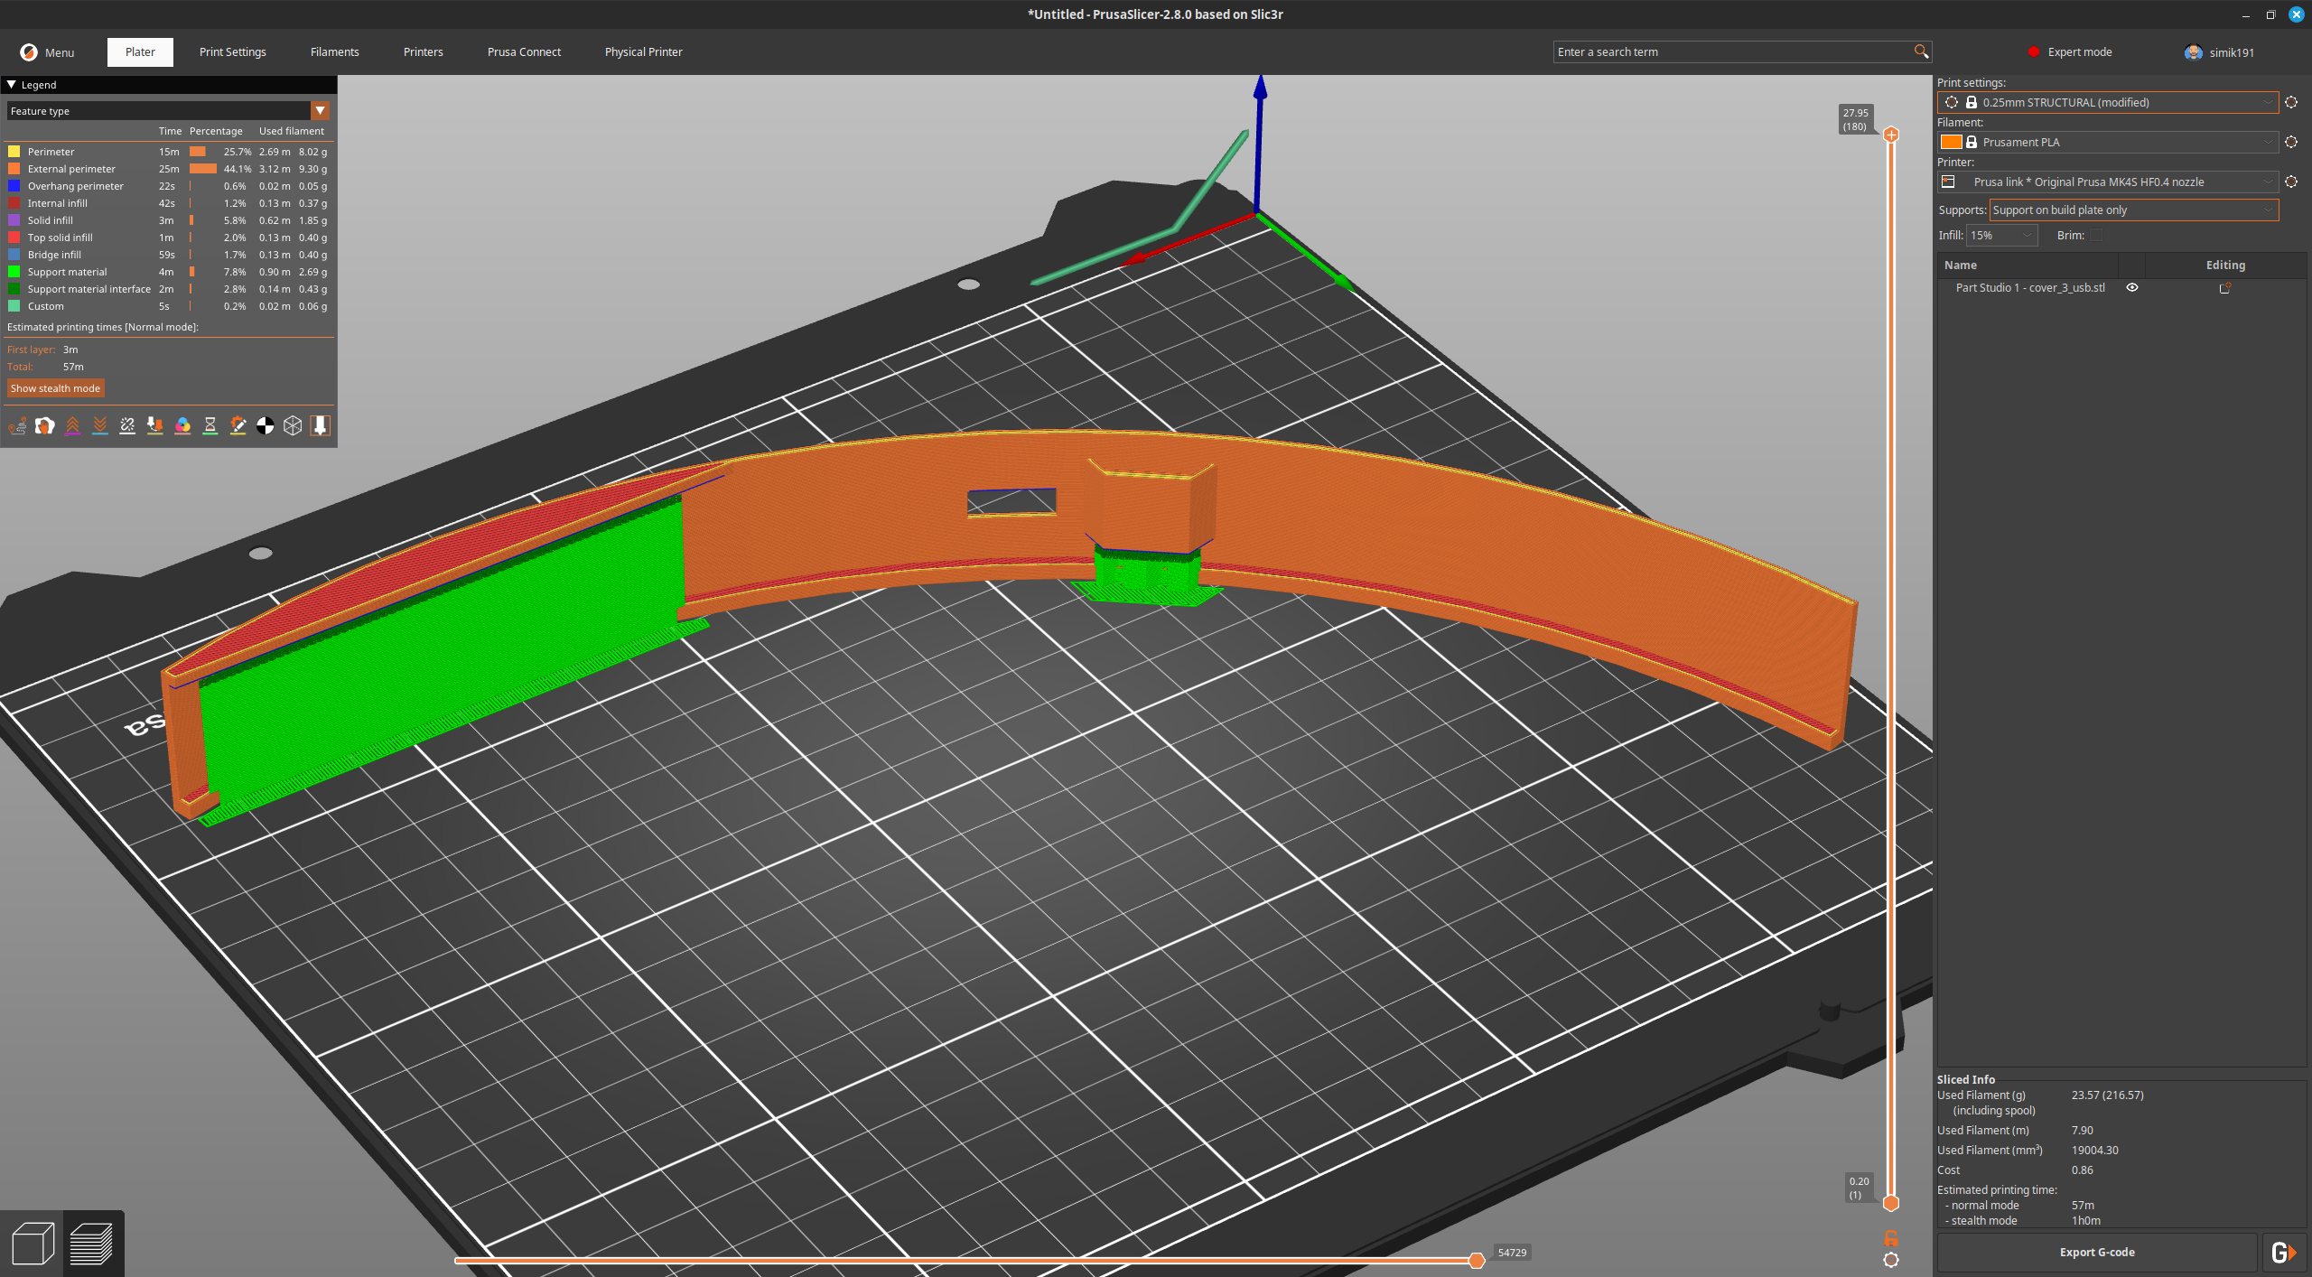Image resolution: width=2312 pixels, height=1277 pixels.
Task: Toggle the Seams broken-link icon
Action: 127,426
